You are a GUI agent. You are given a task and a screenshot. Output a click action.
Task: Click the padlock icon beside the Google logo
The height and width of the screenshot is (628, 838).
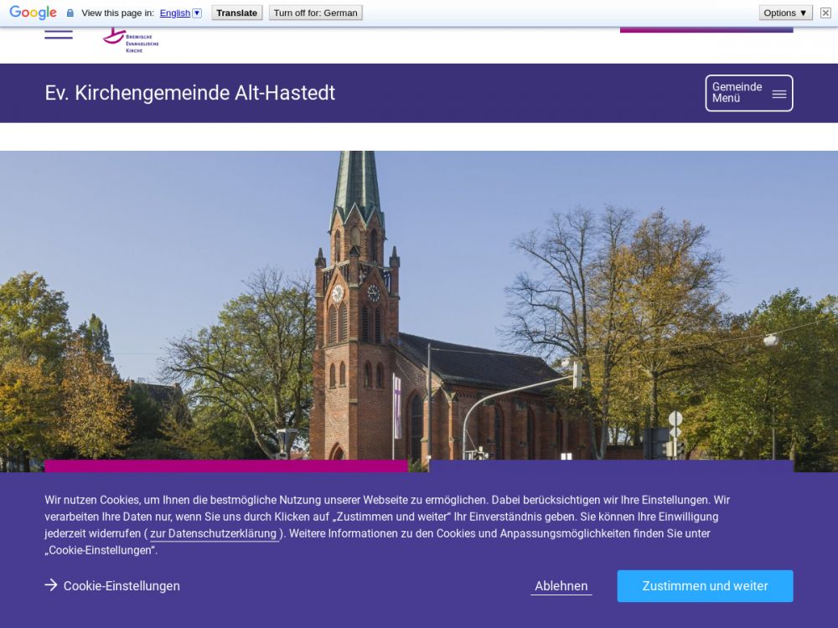(70, 13)
